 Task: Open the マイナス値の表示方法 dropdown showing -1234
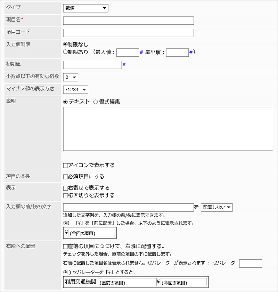click(x=76, y=90)
